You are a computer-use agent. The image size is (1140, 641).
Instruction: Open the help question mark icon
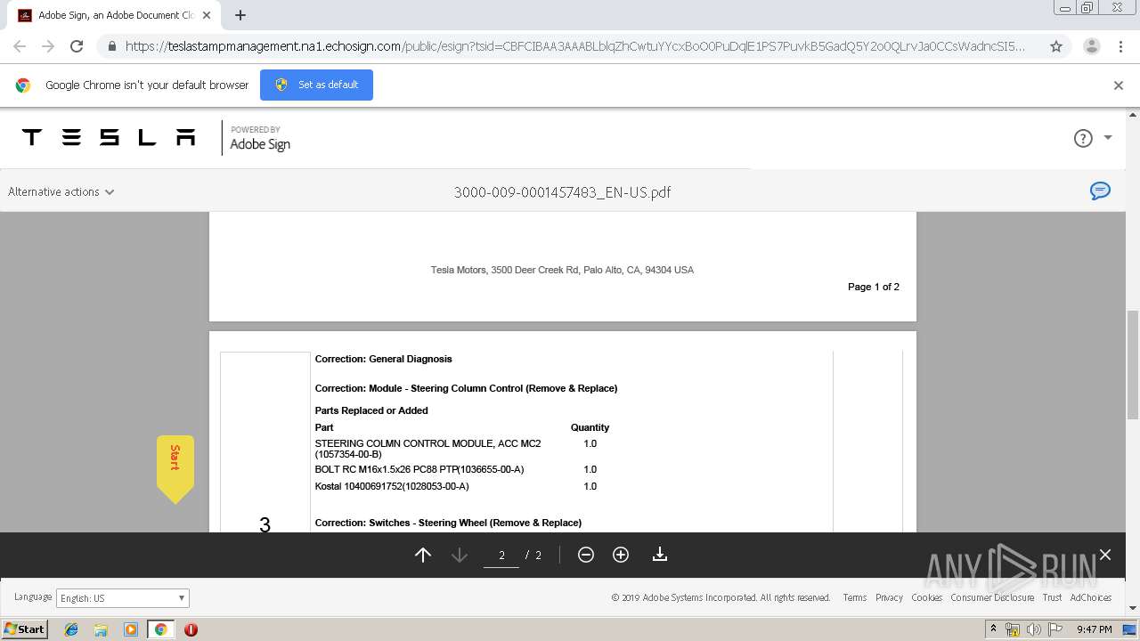tap(1083, 138)
